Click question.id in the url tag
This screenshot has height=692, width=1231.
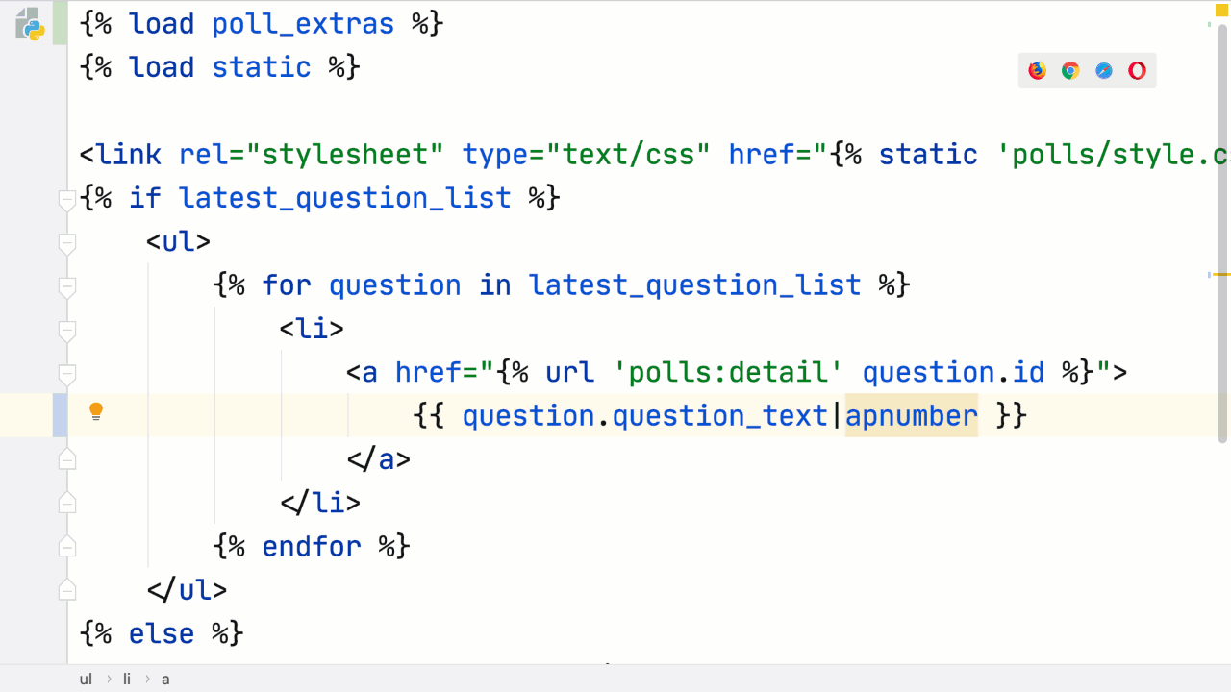pyautogui.click(x=953, y=372)
